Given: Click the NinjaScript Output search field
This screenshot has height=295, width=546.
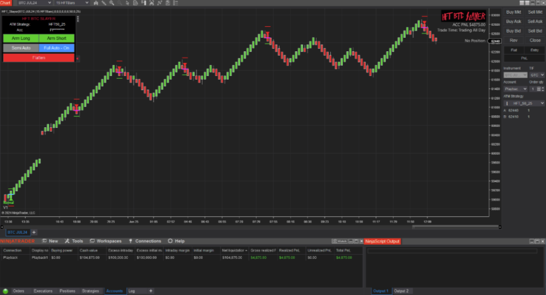Looking at the screenshot, I should click(452, 251).
